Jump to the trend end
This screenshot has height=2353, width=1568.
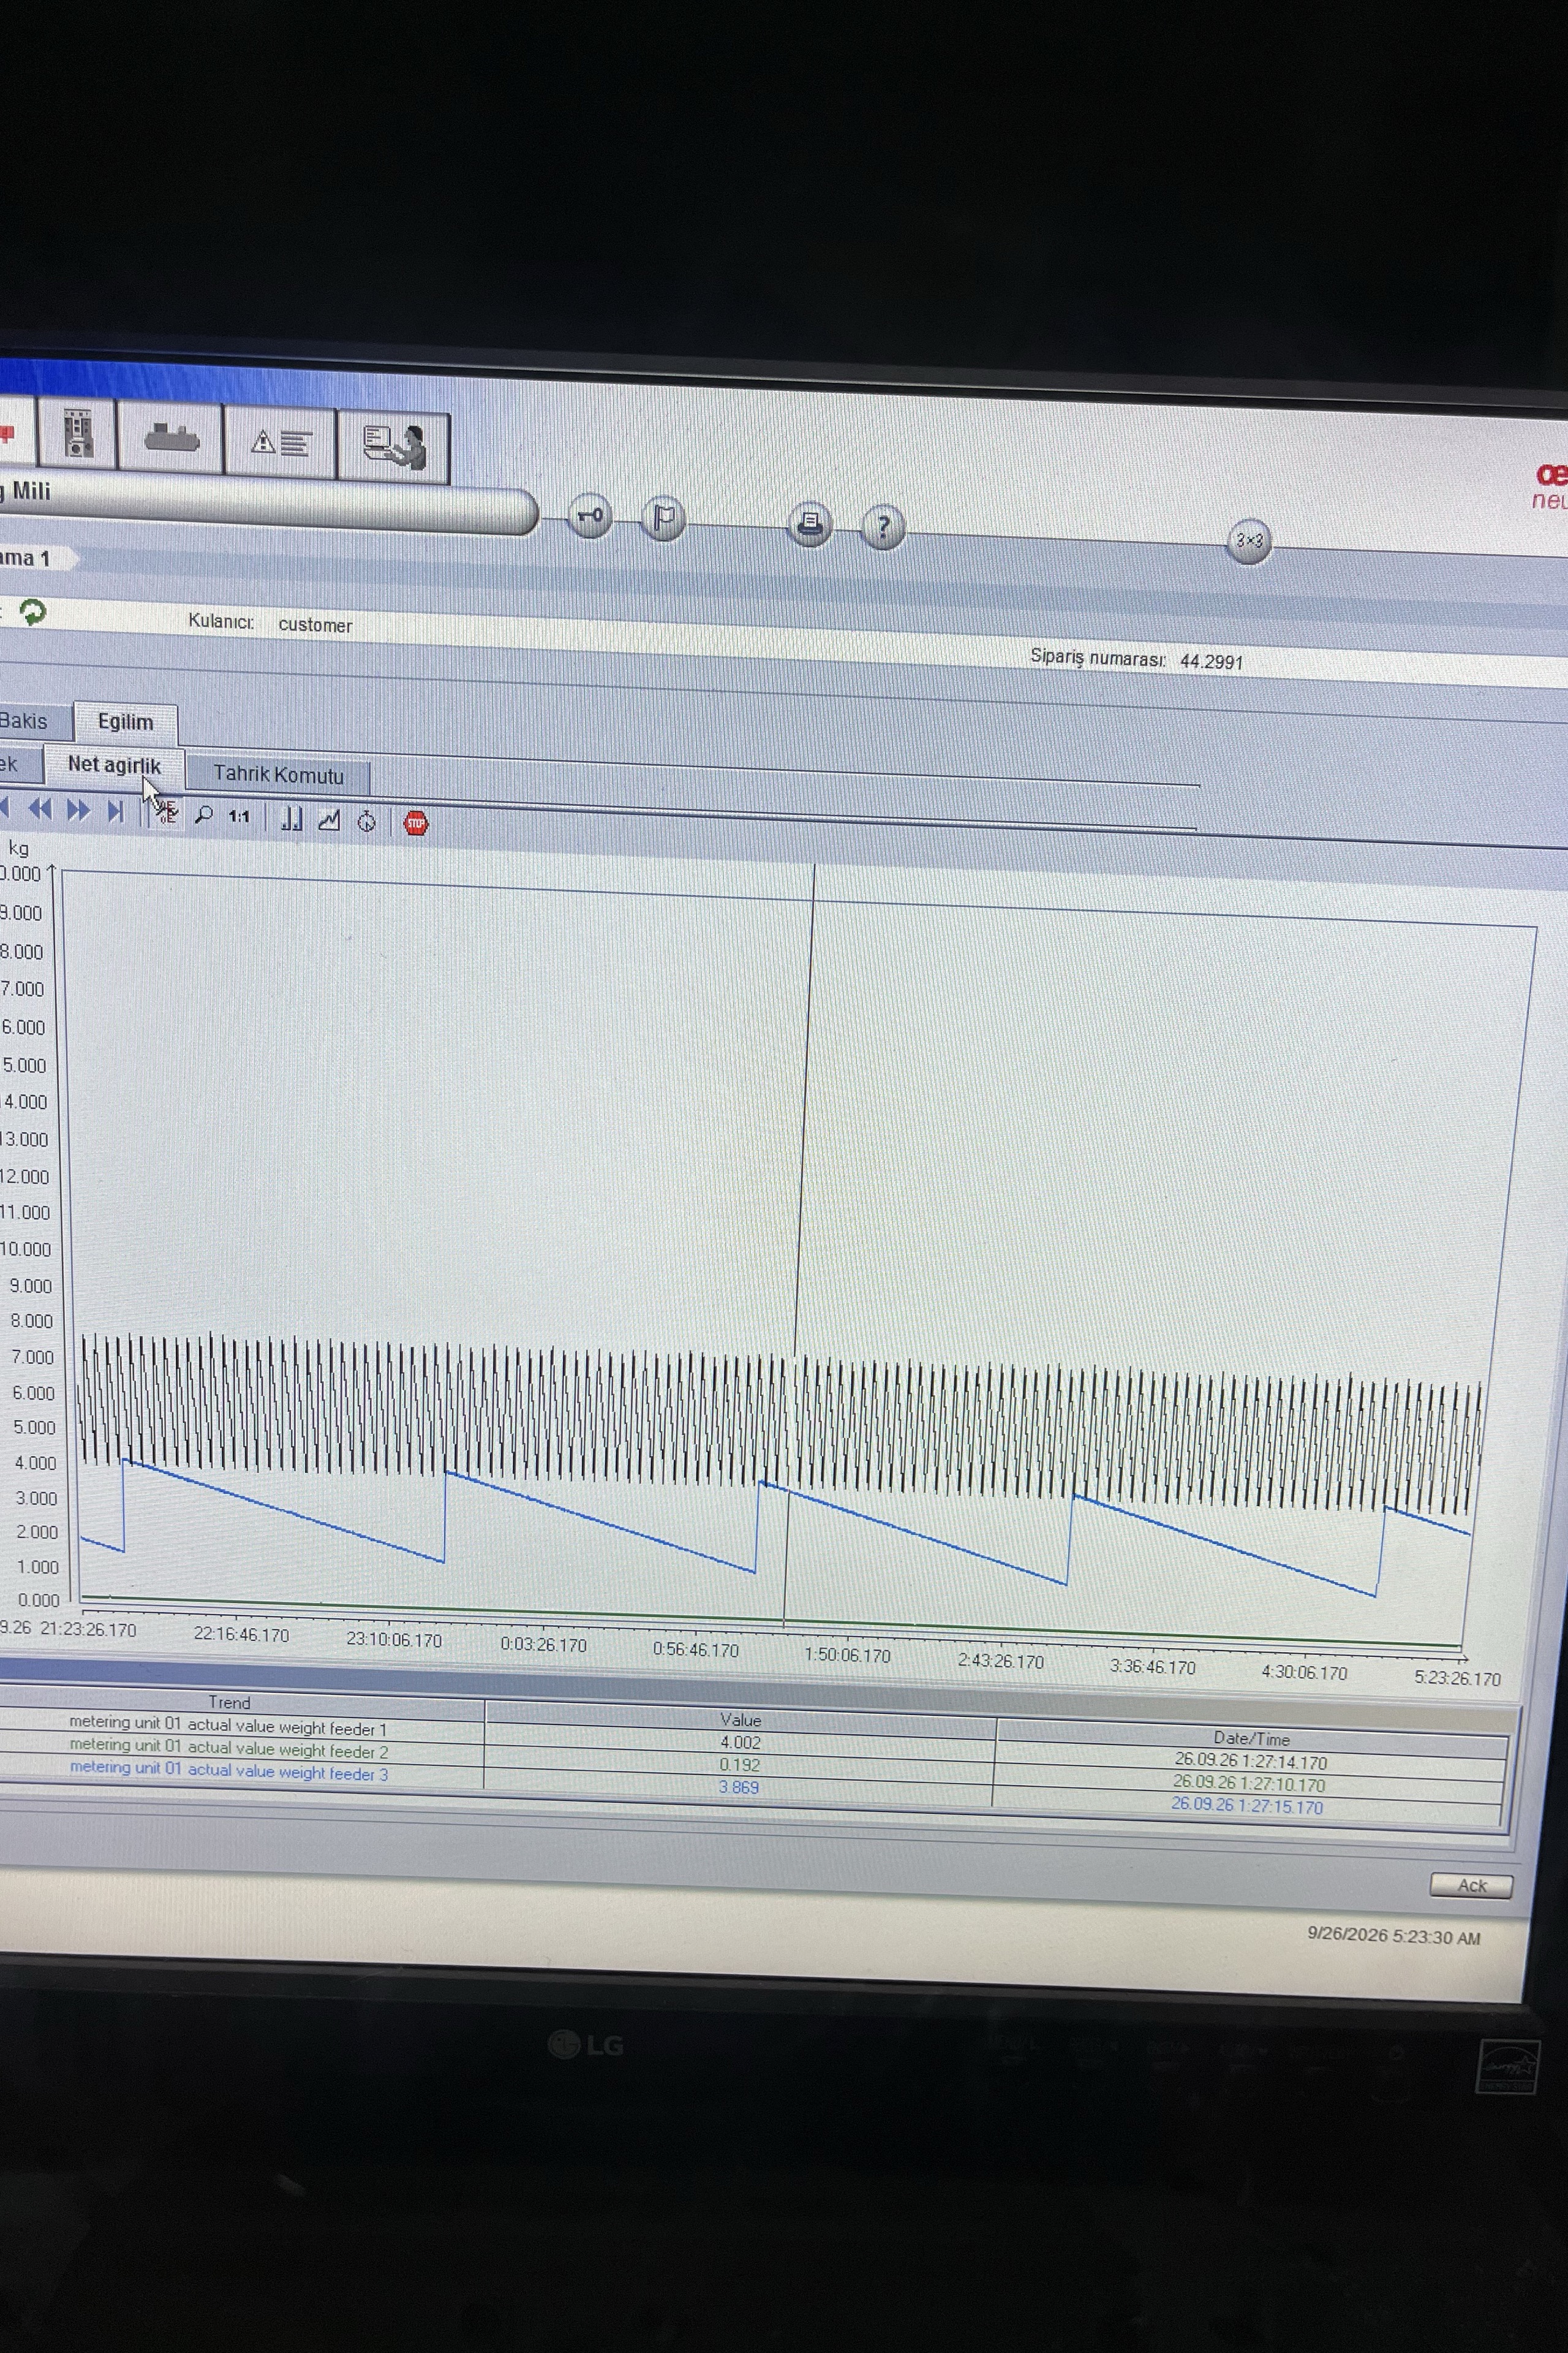coord(116,811)
